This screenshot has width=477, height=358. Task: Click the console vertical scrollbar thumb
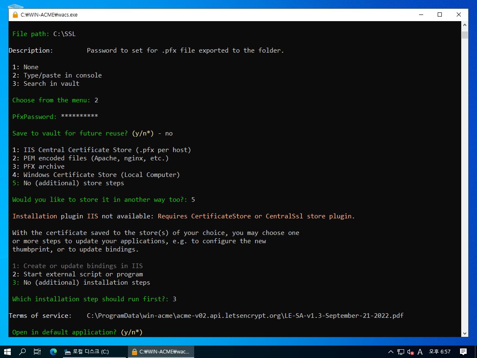point(465,35)
